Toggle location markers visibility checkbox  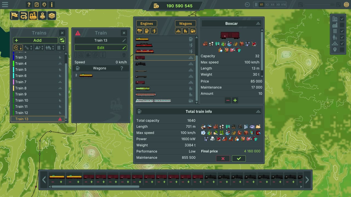tap(342, 50)
